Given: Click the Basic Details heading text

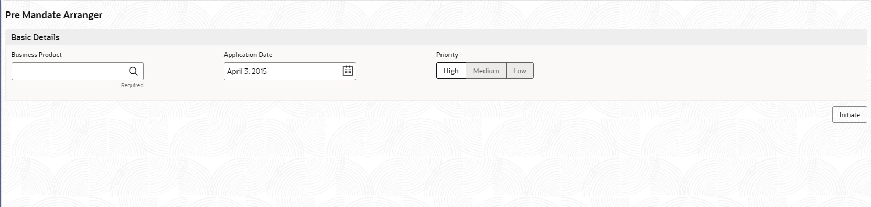Looking at the screenshot, I should pos(35,37).
